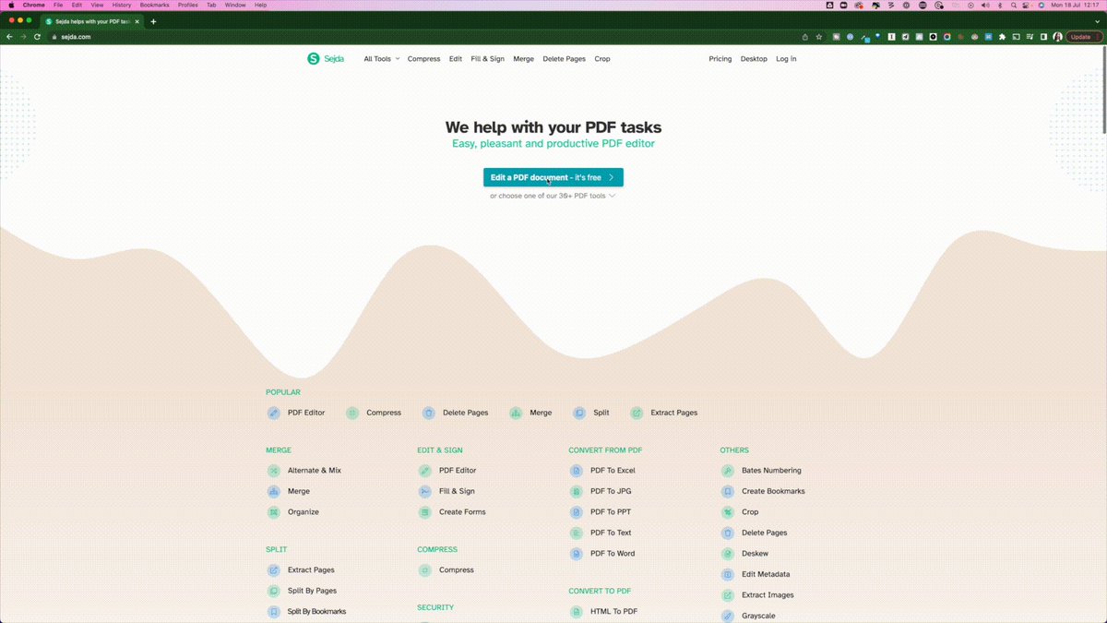The image size is (1107, 623).
Task: Open Crop in the top navigation
Action: click(602, 59)
